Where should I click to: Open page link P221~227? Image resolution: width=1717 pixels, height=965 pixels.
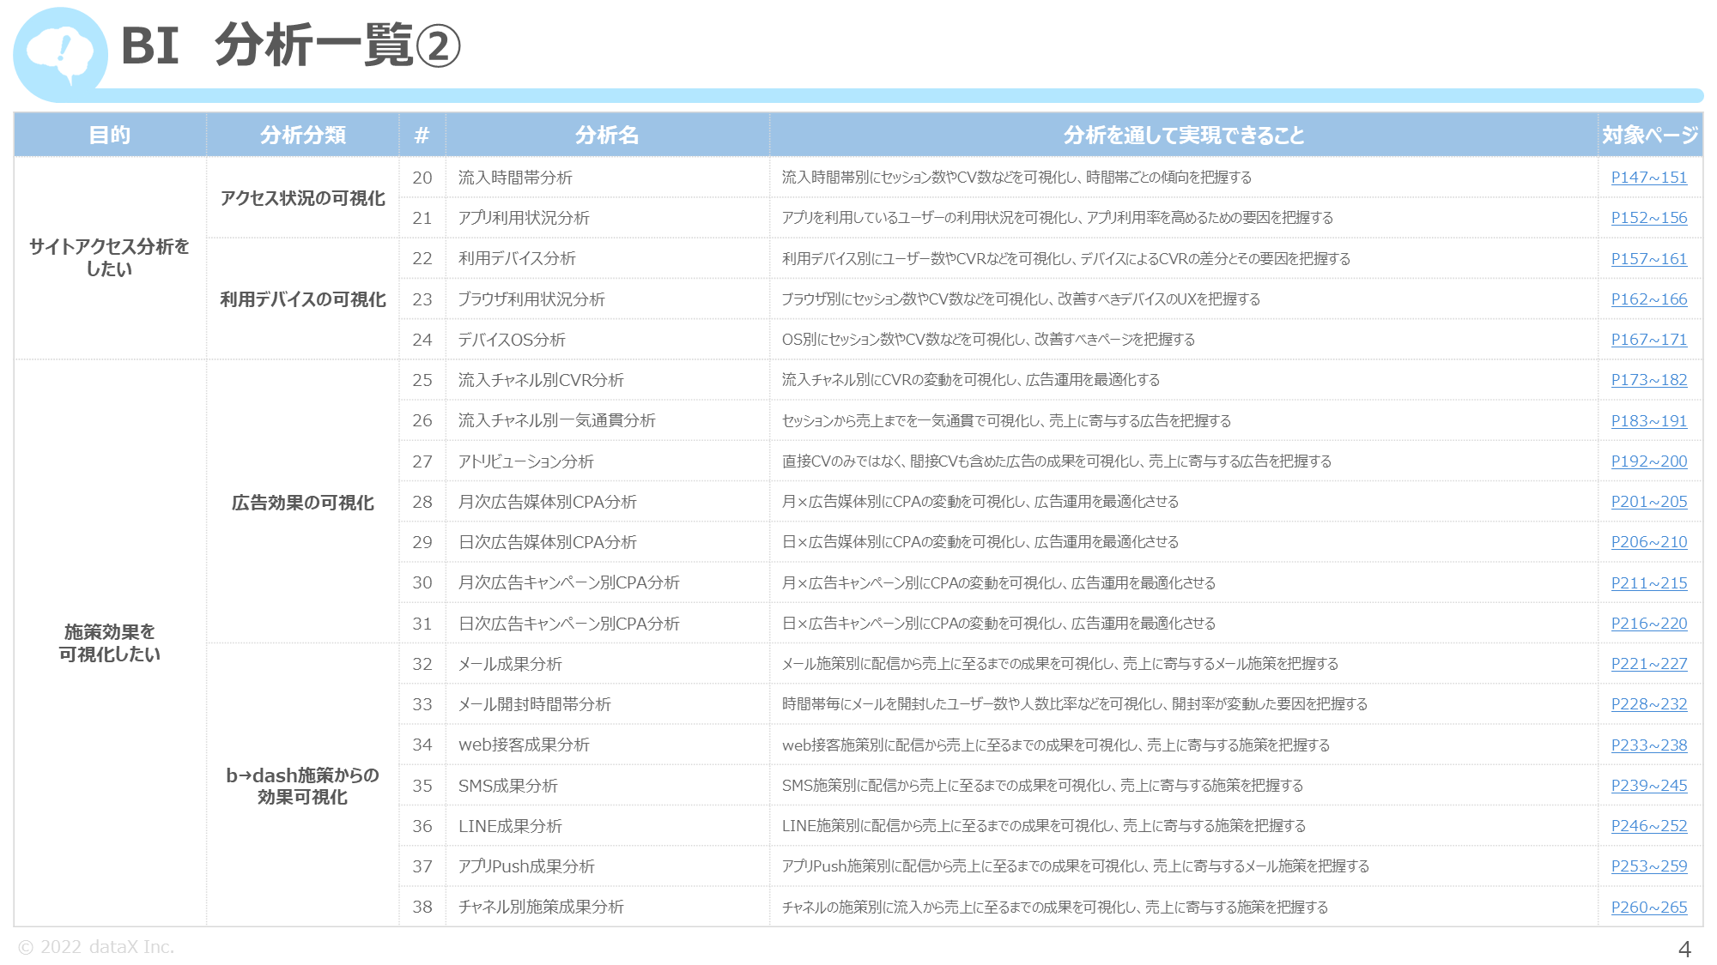(1648, 664)
